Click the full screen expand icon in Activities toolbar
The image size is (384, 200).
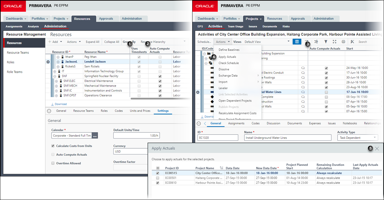click(x=334, y=42)
